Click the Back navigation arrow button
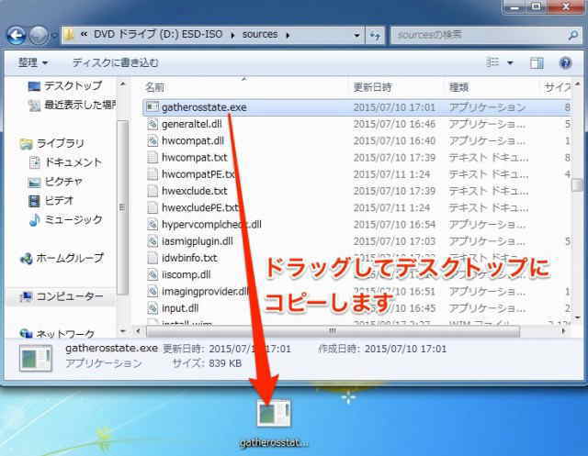 [x=16, y=35]
